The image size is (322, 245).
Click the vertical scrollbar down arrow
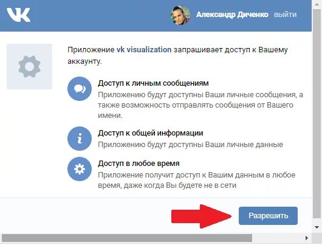click(317, 227)
